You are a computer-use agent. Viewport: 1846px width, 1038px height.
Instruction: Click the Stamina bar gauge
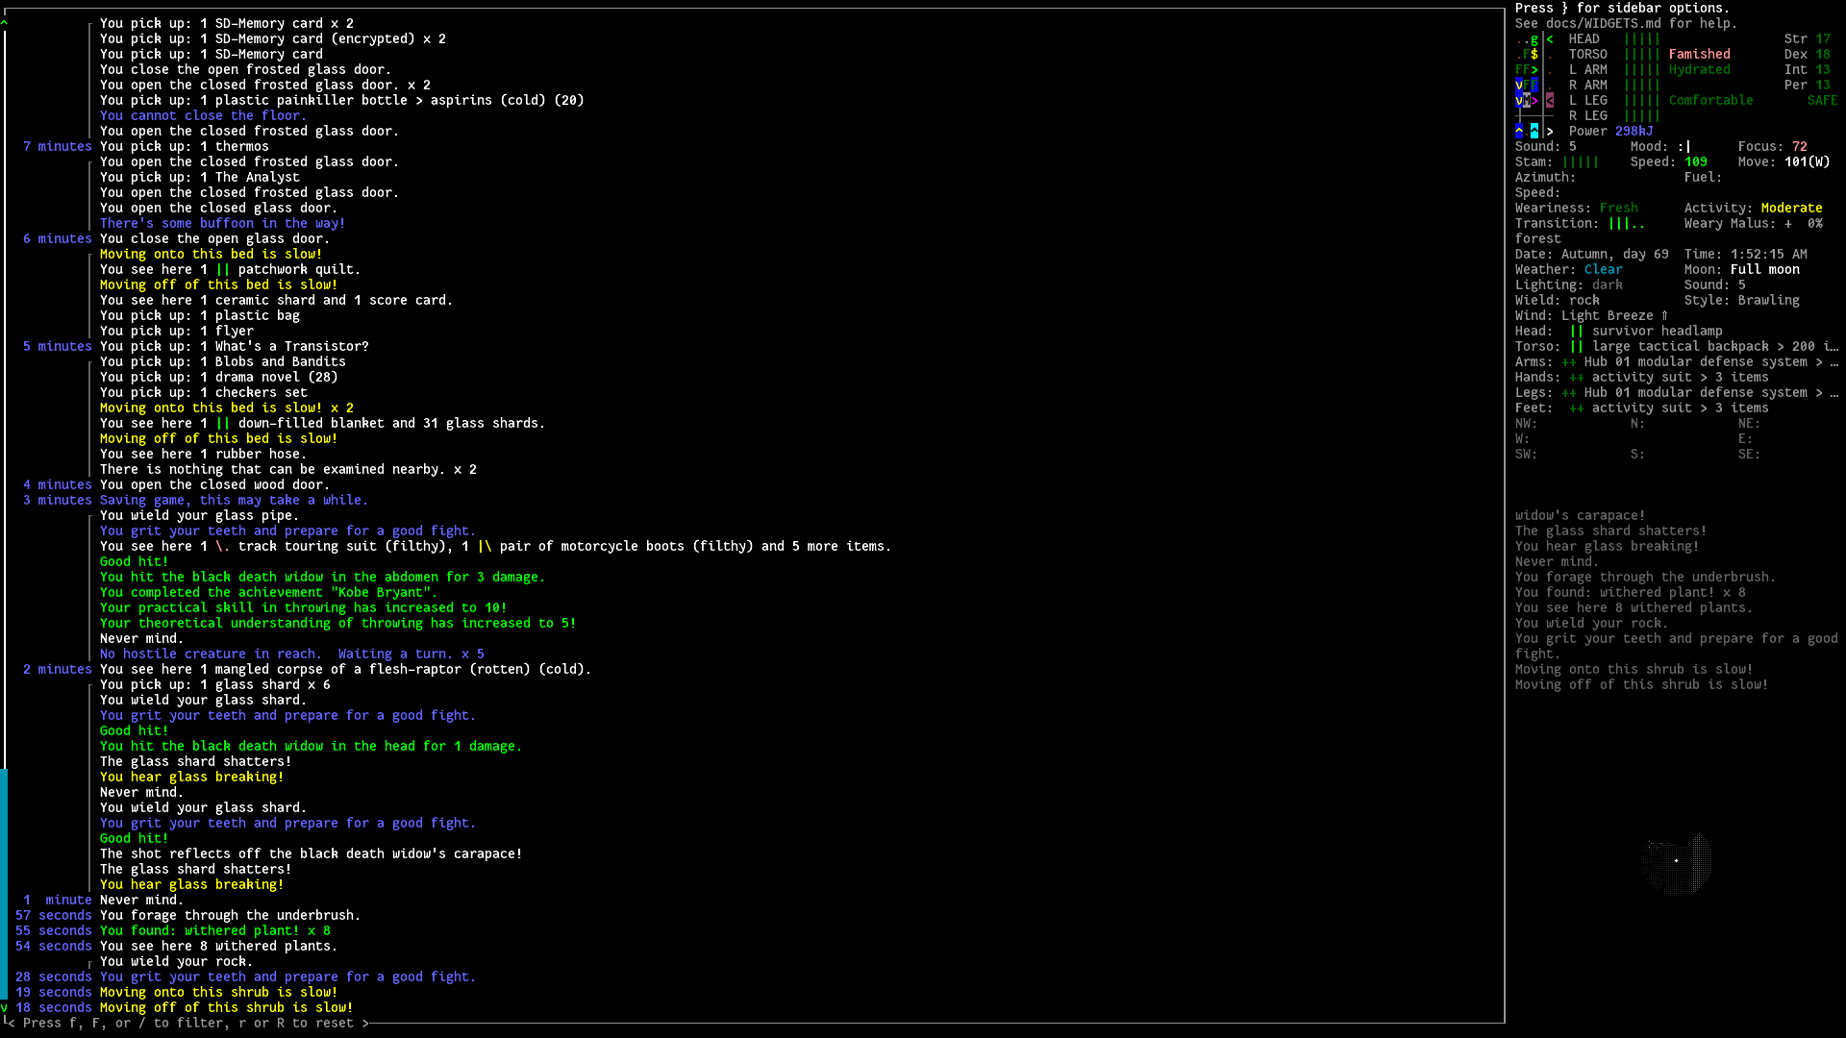tap(1579, 161)
